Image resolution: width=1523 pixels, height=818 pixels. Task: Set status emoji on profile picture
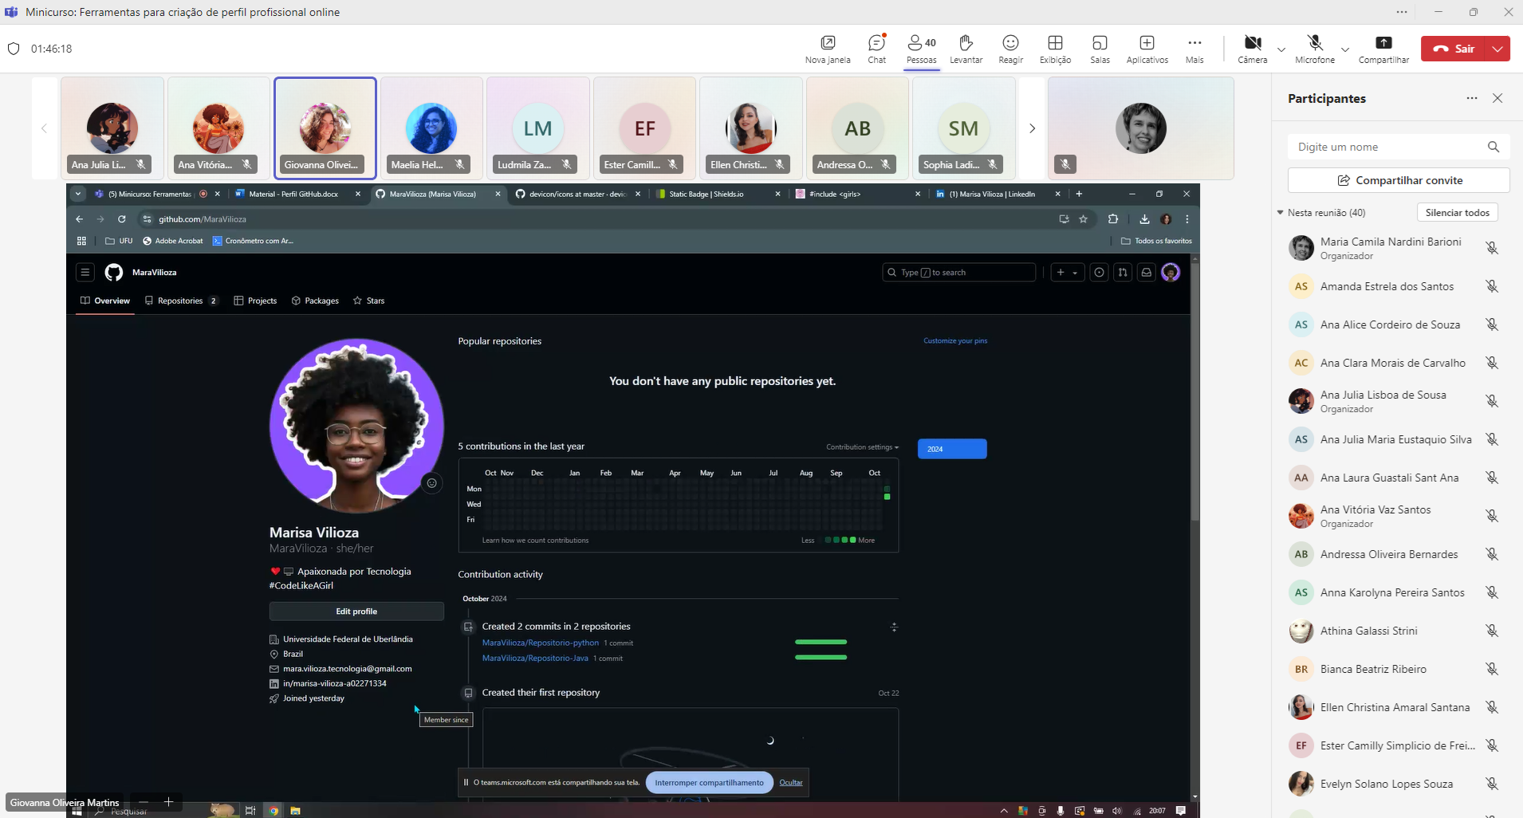point(431,483)
